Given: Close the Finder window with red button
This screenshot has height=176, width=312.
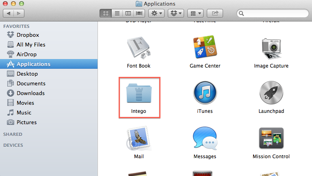Looking at the screenshot, I should (x=5, y=4).
